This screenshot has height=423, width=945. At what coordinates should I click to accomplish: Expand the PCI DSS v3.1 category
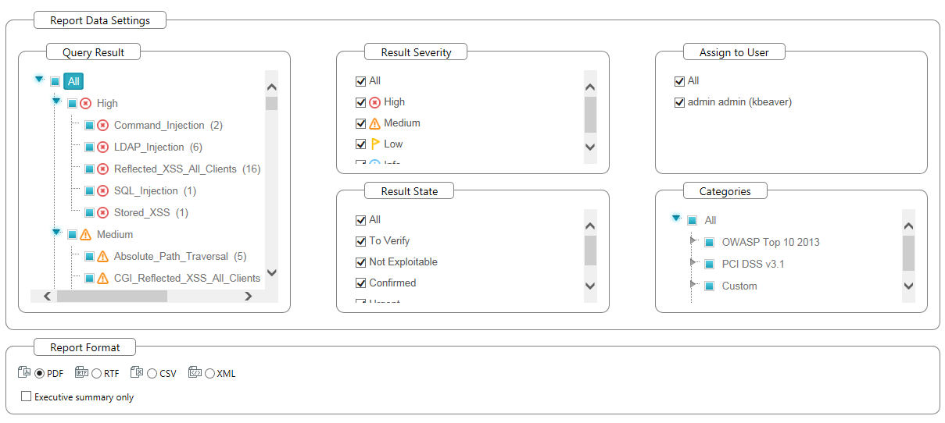[692, 262]
